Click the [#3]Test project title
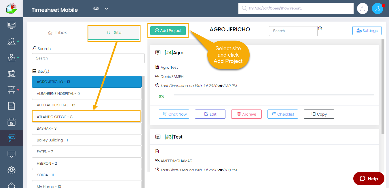Image resolution: width=389 pixels, height=188 pixels. tap(174, 137)
